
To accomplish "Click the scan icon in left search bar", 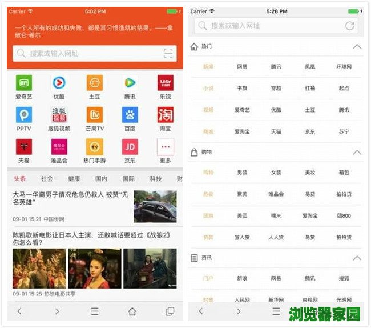I will point(168,54).
